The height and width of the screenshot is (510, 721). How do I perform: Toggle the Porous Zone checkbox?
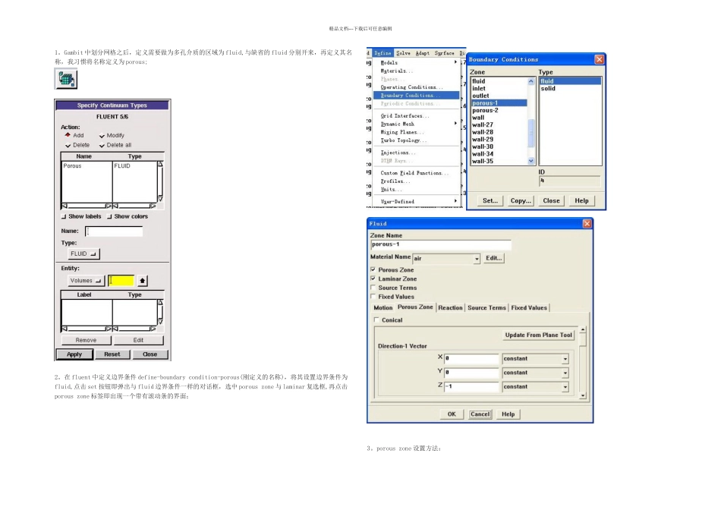point(373,269)
